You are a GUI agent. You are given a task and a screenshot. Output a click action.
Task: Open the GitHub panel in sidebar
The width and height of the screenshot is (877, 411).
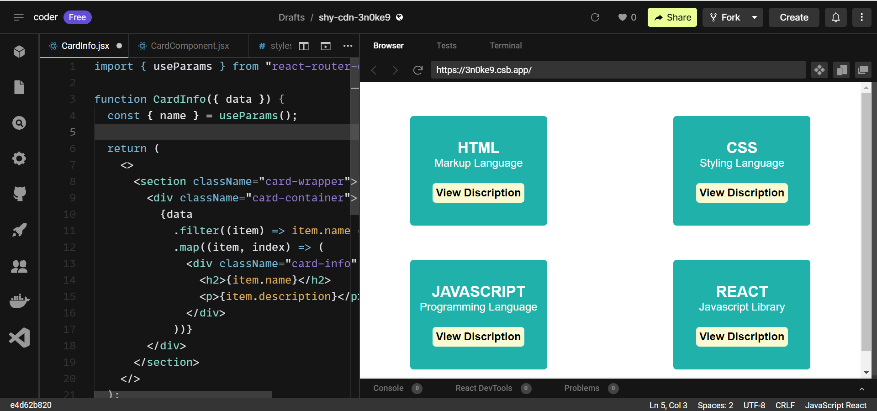(x=19, y=194)
